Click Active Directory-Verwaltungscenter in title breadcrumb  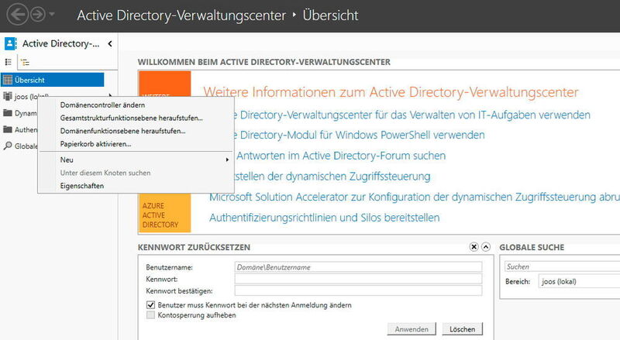181,15
